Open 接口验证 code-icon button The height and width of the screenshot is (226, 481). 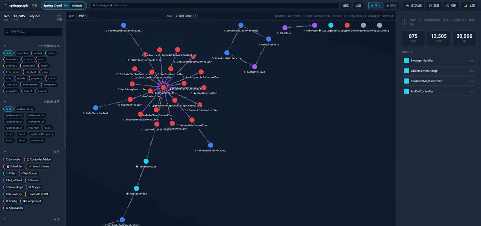pos(414,6)
